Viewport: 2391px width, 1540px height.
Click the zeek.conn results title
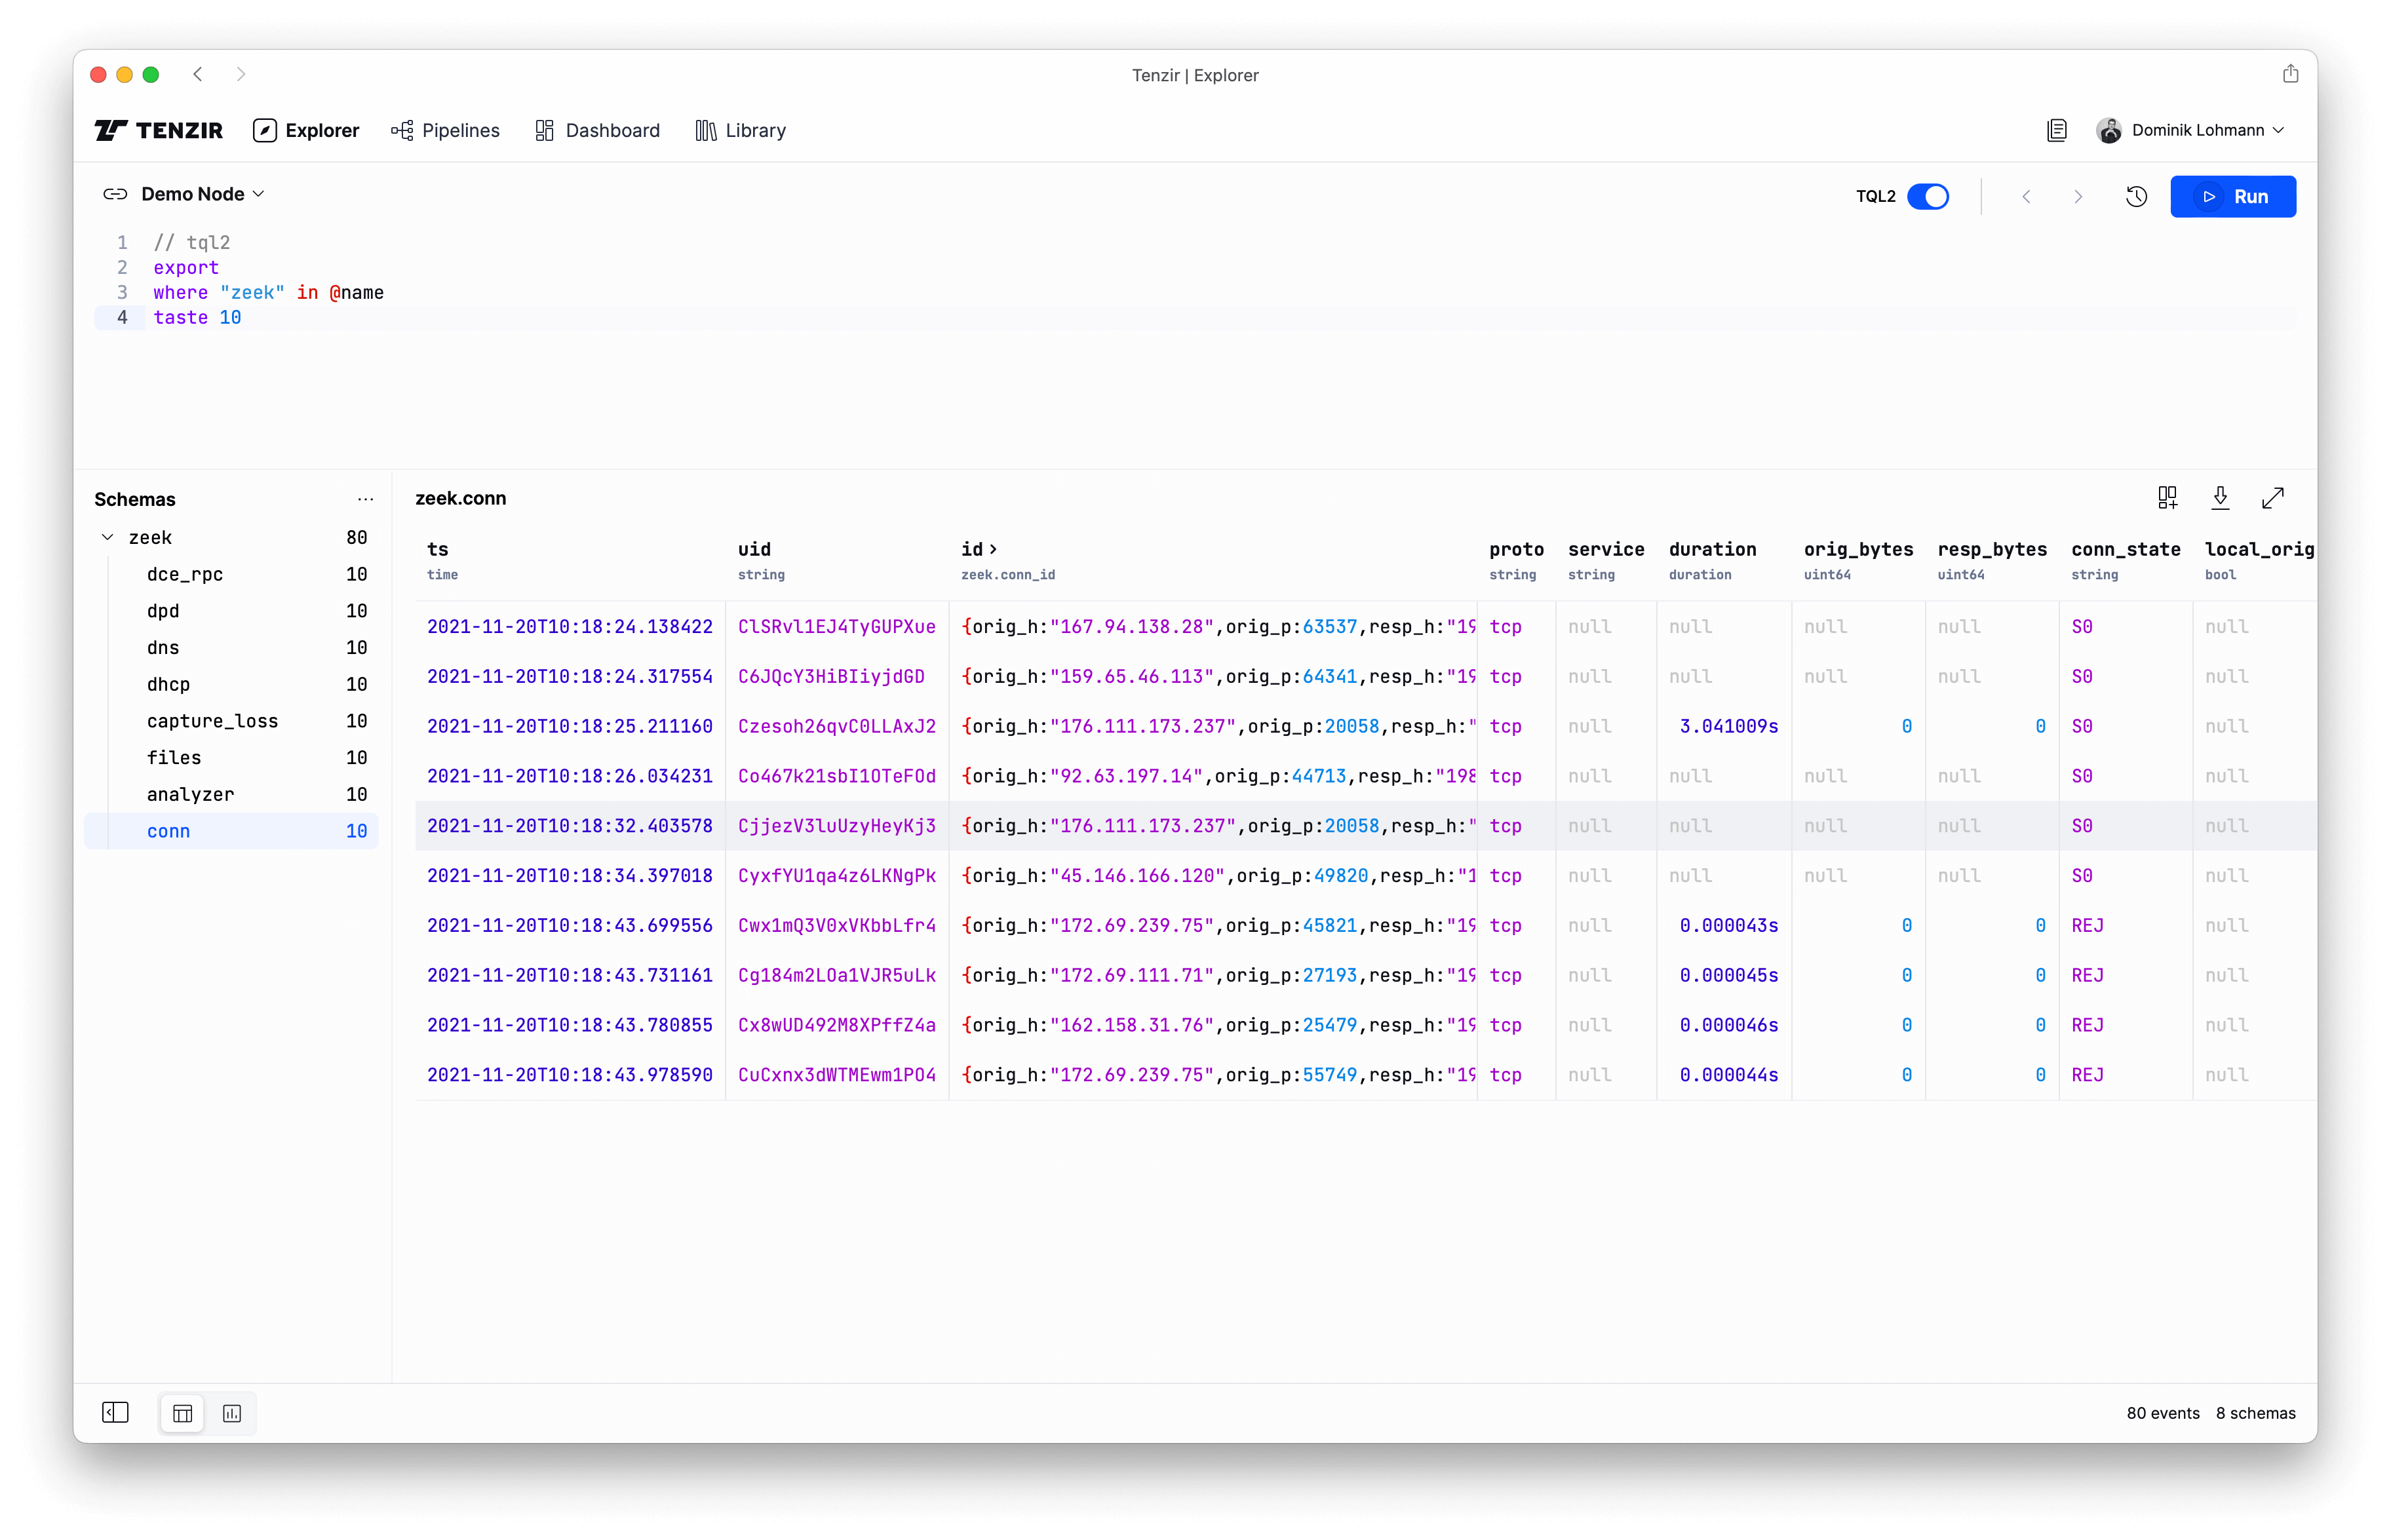tap(461, 498)
